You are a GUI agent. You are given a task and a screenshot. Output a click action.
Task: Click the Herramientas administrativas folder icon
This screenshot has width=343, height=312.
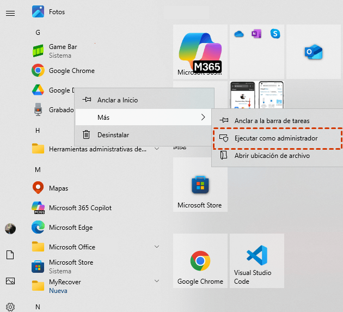(38, 149)
